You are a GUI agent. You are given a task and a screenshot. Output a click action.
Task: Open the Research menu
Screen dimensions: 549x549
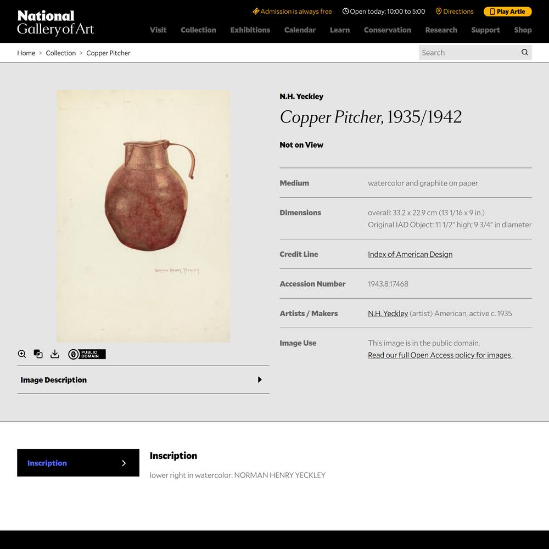click(x=441, y=30)
